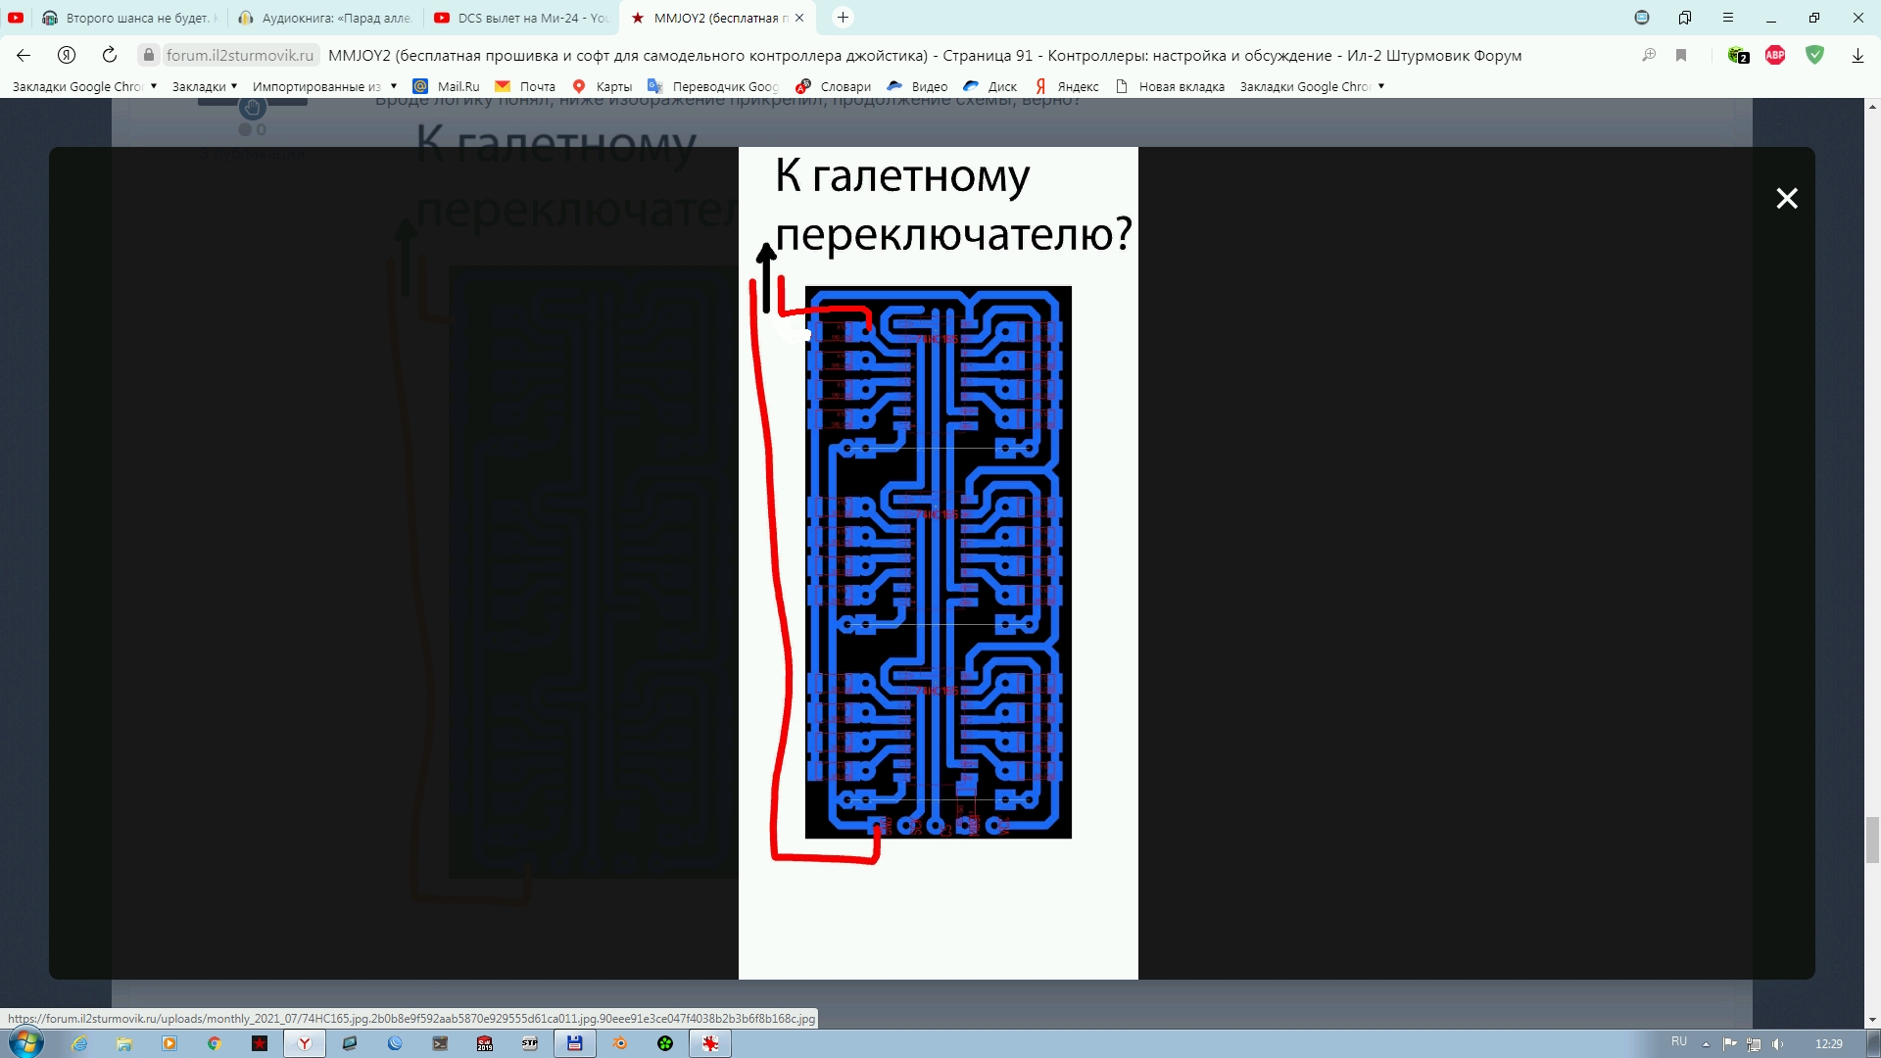Open the network tray icon
Viewport: 1881px width, 1058px height.
[1754, 1044]
